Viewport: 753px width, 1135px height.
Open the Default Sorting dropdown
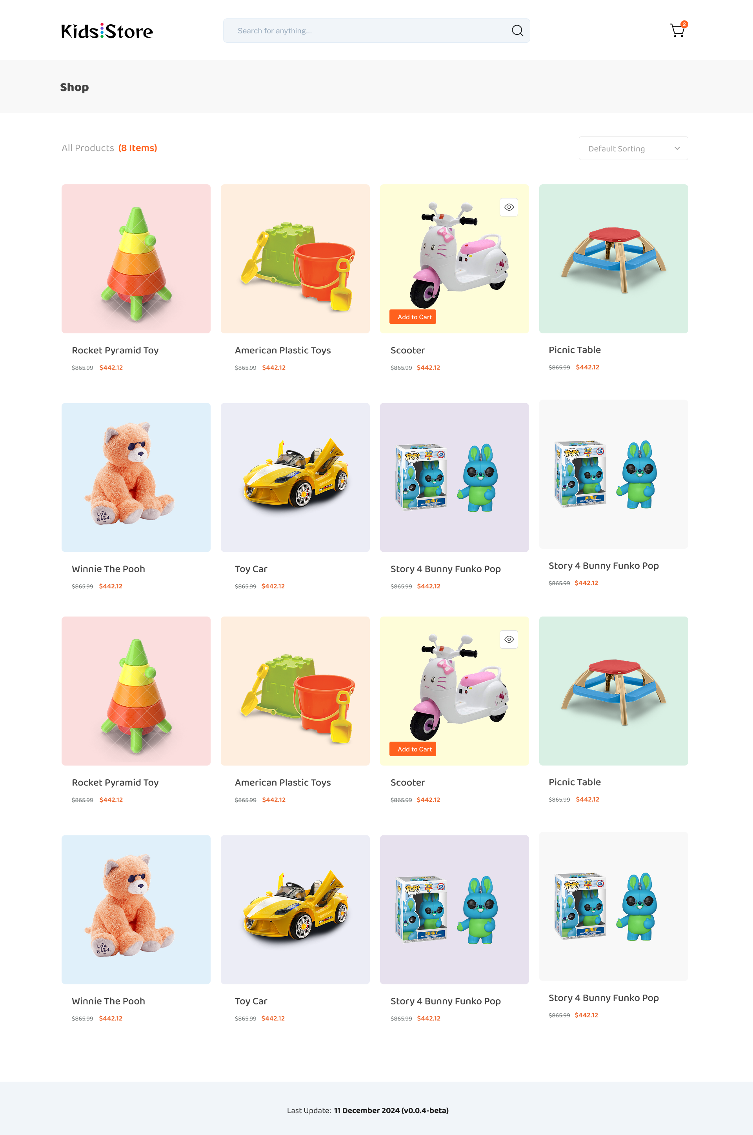(x=633, y=148)
